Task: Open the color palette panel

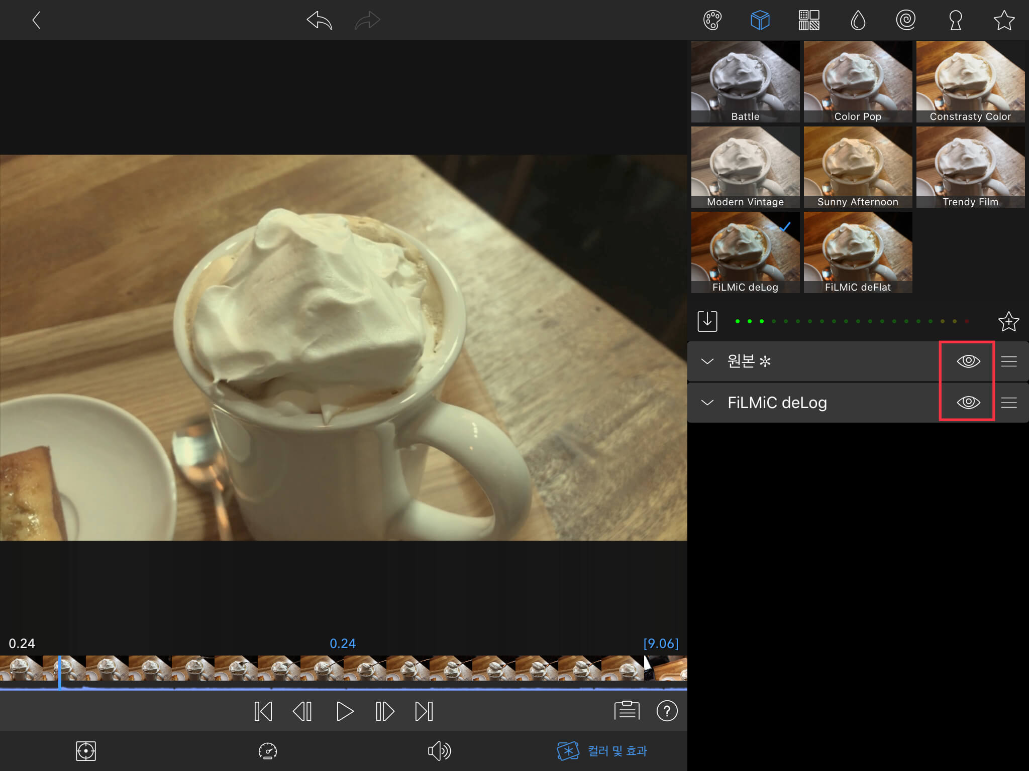Action: (712, 21)
